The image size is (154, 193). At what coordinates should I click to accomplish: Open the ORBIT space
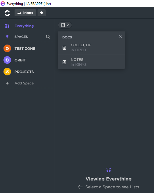click(20, 60)
